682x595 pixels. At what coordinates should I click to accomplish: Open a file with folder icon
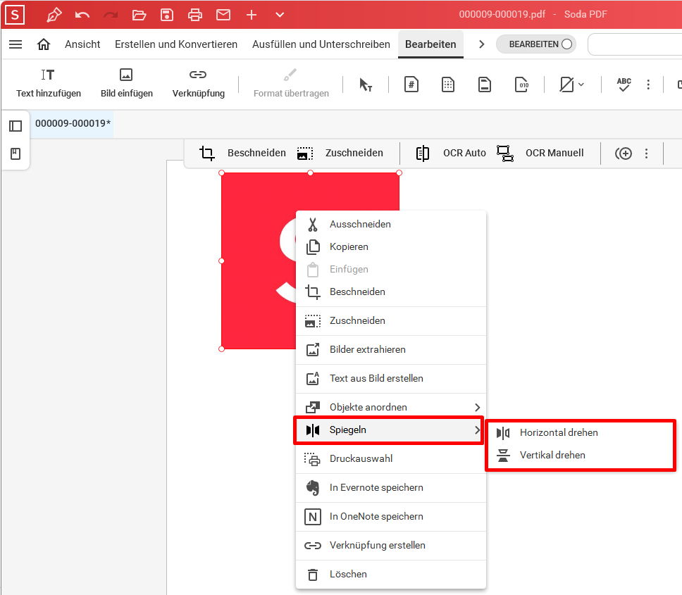pyautogui.click(x=139, y=15)
